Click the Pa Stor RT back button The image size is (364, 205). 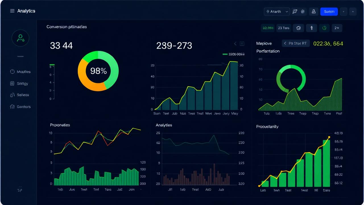pos(295,43)
